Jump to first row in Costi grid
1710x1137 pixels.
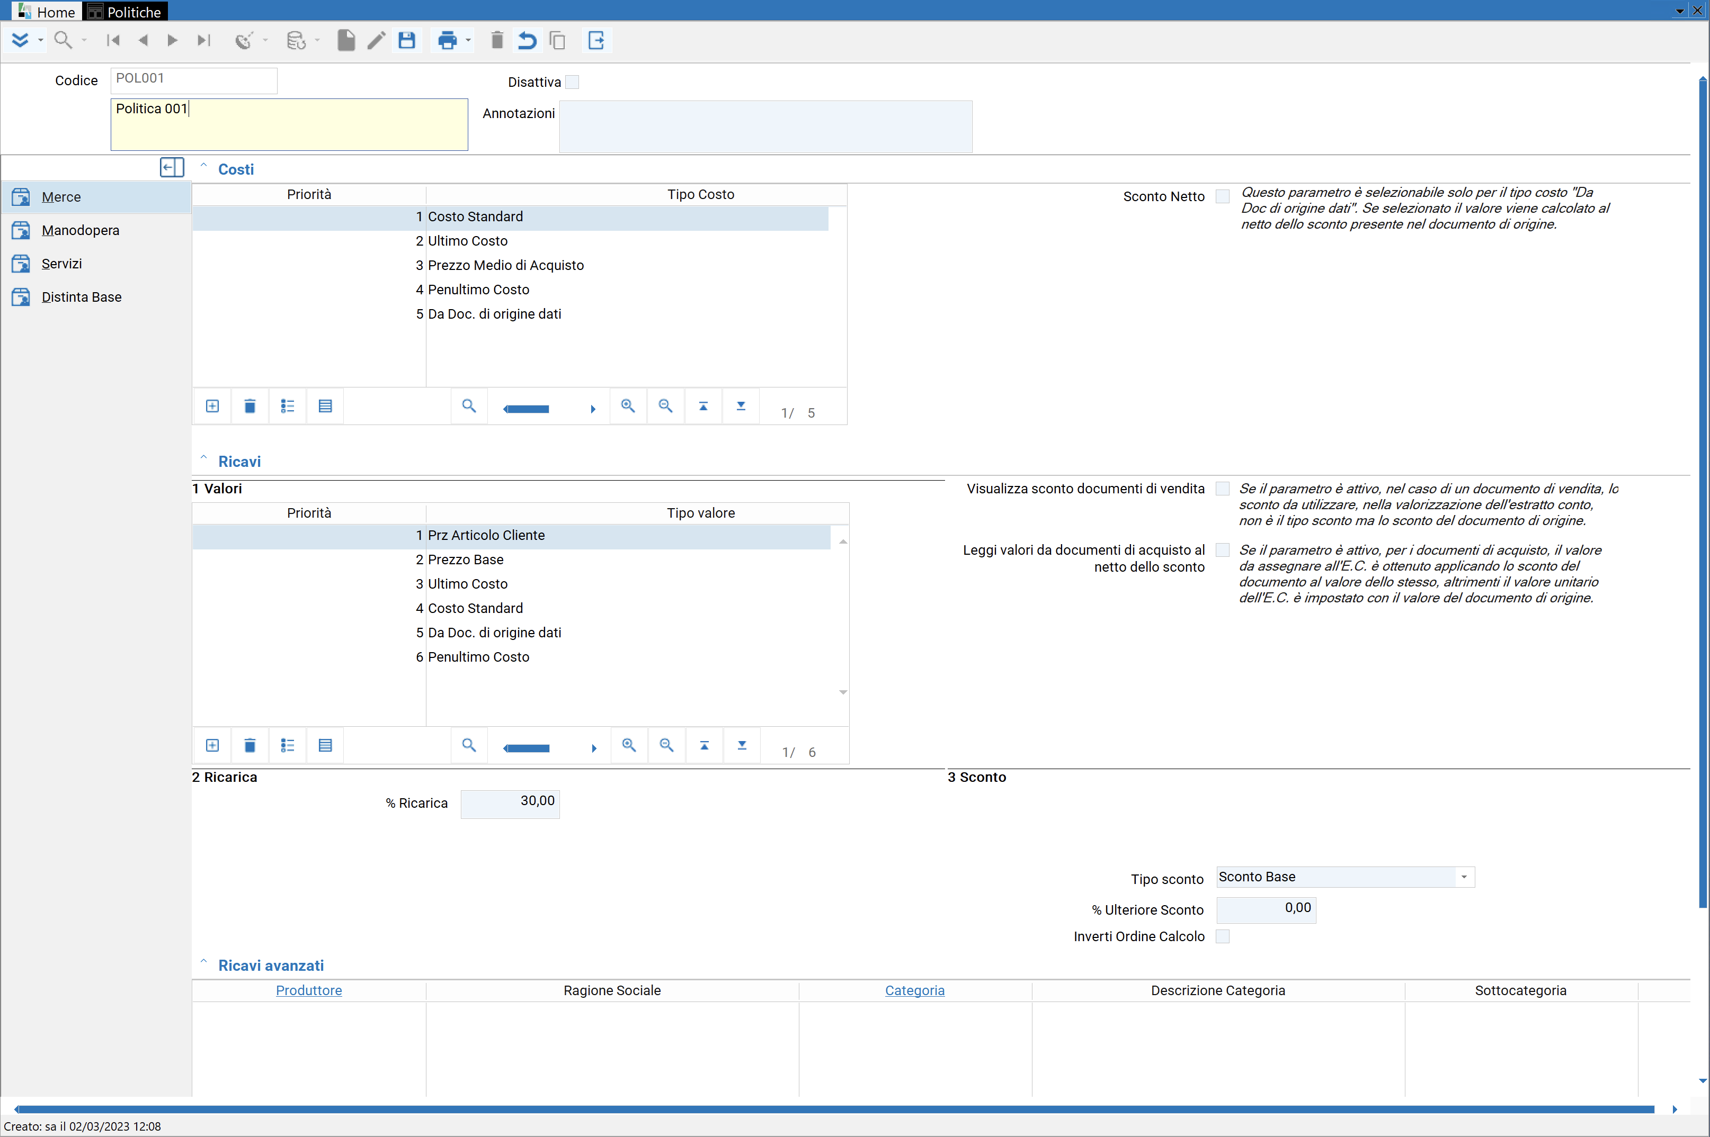click(x=703, y=406)
